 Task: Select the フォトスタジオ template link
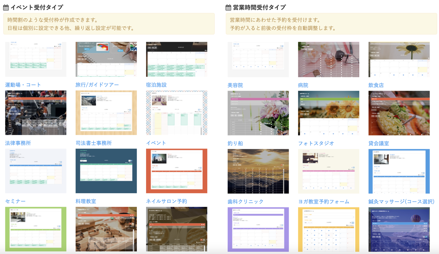316,143
